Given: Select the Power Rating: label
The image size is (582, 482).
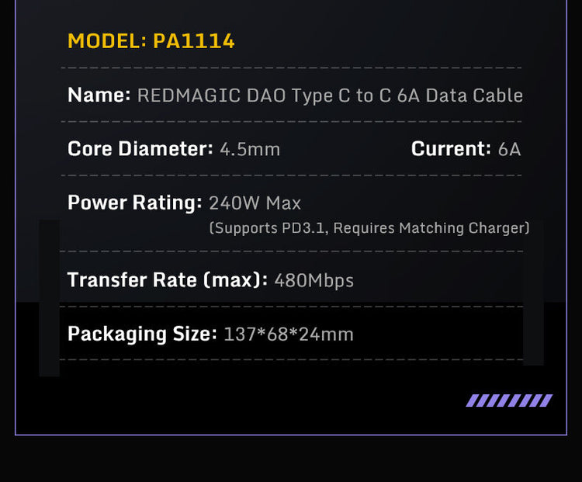Looking at the screenshot, I should click(134, 203).
